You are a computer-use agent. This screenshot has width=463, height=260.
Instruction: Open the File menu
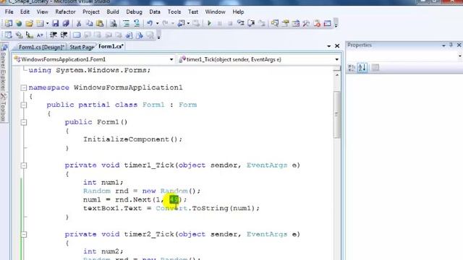pos(9,12)
